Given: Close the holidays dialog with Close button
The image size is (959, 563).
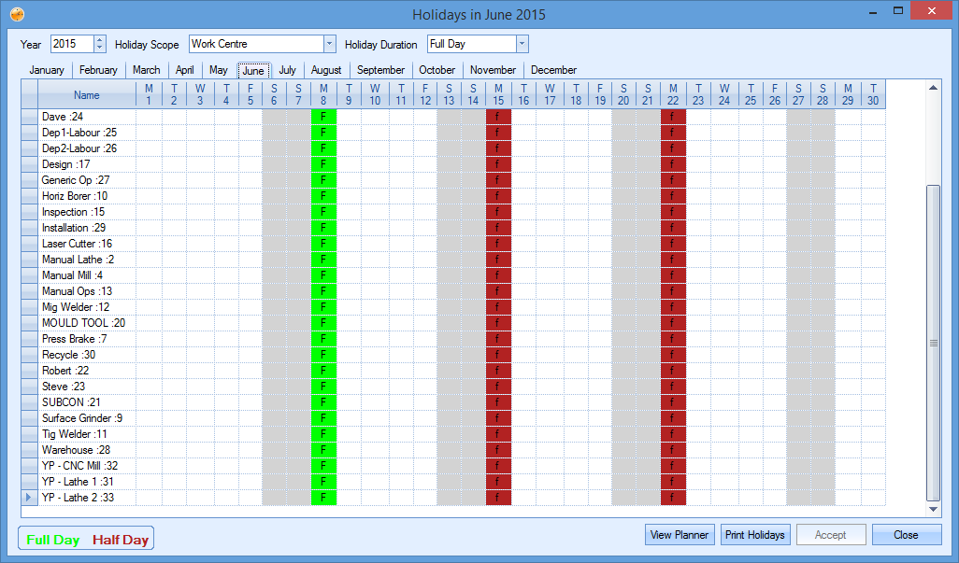Looking at the screenshot, I should click(906, 535).
